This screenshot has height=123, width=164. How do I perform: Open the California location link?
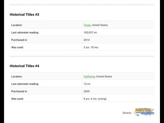[x=89, y=77]
